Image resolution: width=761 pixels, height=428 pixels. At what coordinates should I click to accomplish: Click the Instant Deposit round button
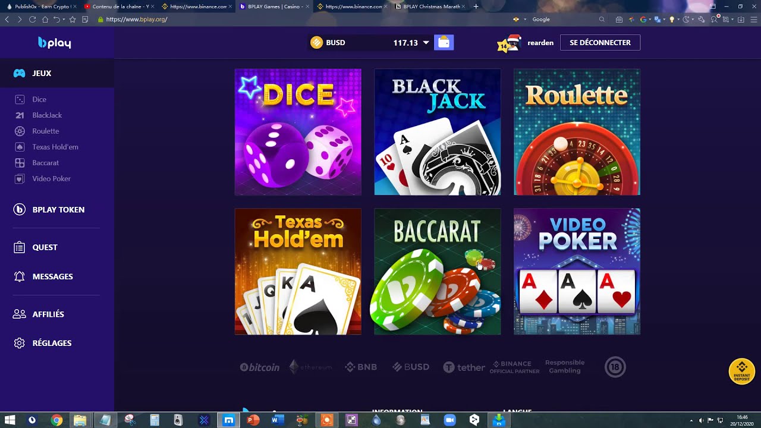tap(741, 372)
